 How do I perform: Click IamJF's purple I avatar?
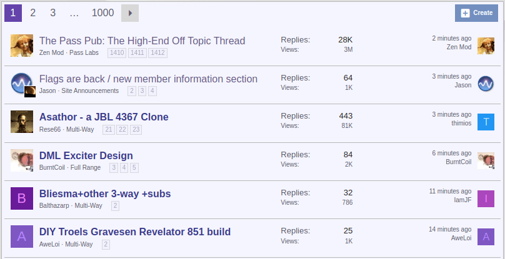click(x=486, y=198)
